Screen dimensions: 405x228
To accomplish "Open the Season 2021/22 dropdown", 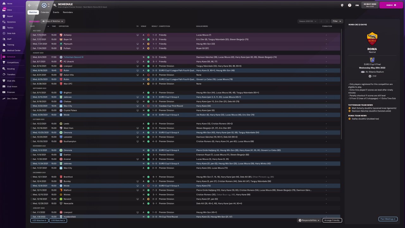I will (308, 21).
